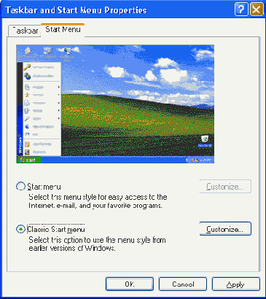The image size is (266, 299).
Task: Choose the Classic Start menu radio option
Action: click(x=20, y=229)
